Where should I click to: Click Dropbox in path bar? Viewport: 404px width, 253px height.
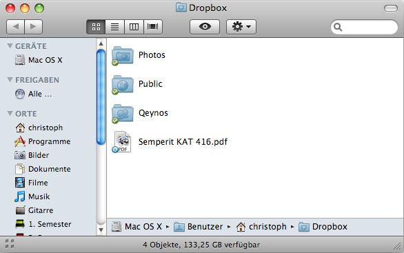pos(323,227)
